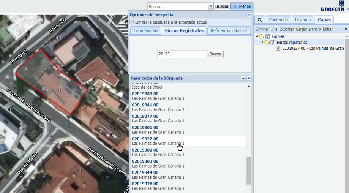Click Ir a in the layers toolbar

tap(274, 29)
